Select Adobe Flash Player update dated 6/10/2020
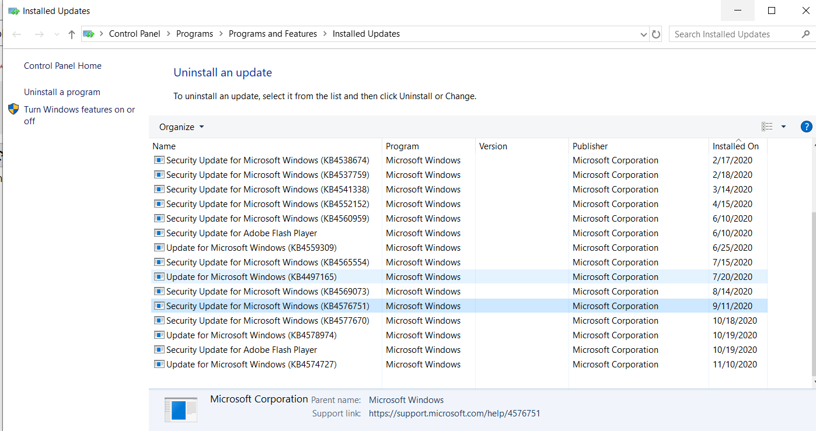Screen dimensions: 816x431 tap(459, 233)
